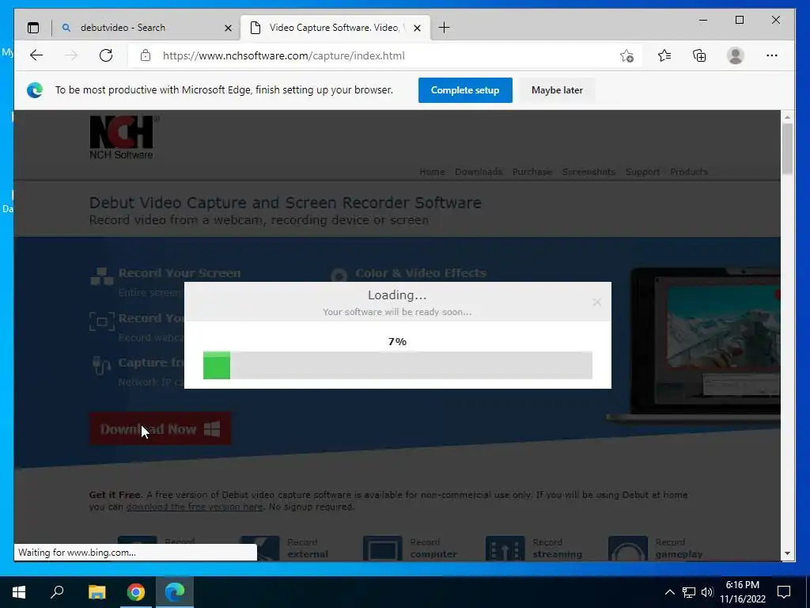Click the Capture from device plug icon
Viewport: 810px width, 608px height.
101,366
